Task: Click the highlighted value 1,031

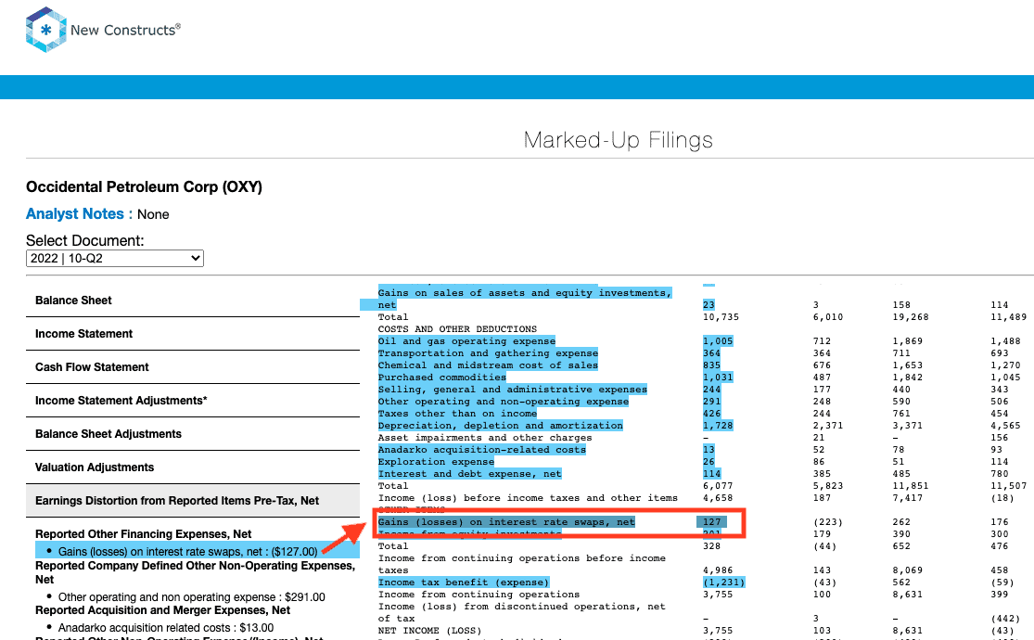Action: point(718,378)
